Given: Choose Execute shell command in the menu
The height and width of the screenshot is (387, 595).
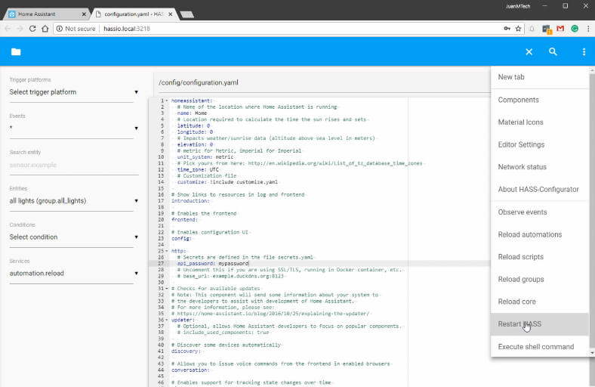Looking at the screenshot, I should tap(540, 347).
